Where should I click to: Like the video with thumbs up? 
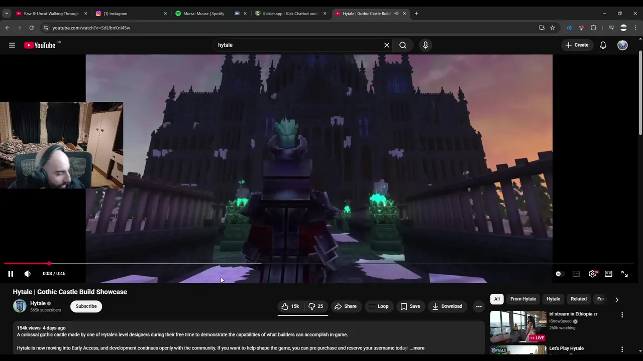290,306
